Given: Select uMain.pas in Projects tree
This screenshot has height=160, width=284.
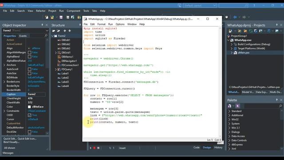Looking at the screenshot, I should point(244,52).
